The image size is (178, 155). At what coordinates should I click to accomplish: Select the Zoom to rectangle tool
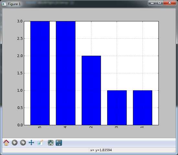click(40, 143)
